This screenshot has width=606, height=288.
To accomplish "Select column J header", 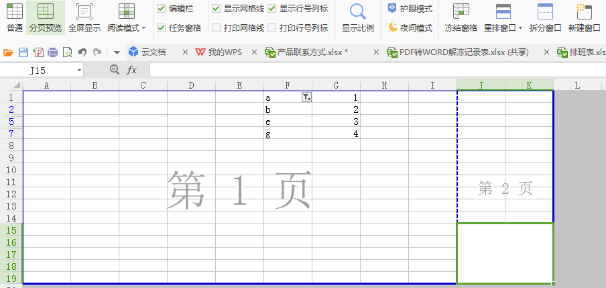I will (x=481, y=85).
